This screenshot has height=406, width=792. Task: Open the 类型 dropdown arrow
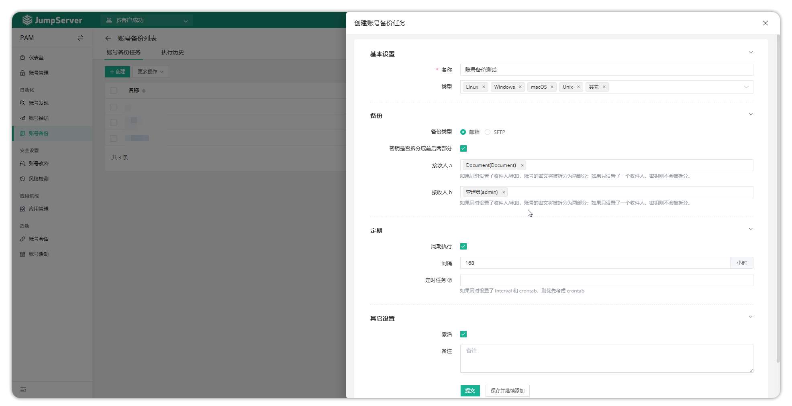746,87
